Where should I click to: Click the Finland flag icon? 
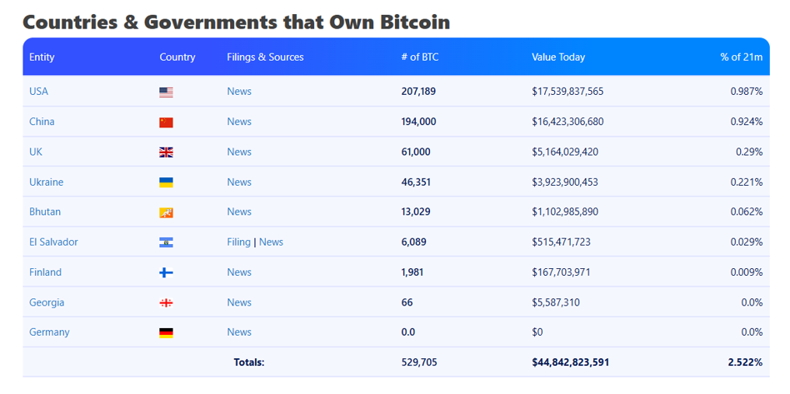(x=166, y=272)
